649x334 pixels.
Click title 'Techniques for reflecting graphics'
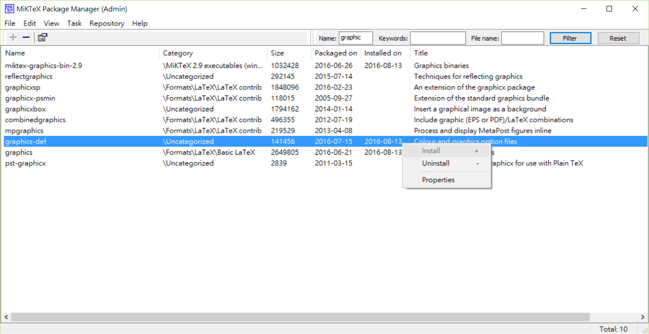pos(468,77)
